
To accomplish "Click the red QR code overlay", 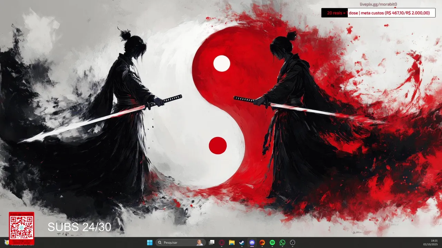I will (x=21, y=228).
